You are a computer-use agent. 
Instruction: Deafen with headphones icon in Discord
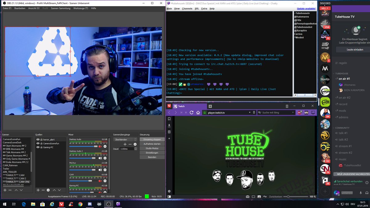(x=367, y=193)
